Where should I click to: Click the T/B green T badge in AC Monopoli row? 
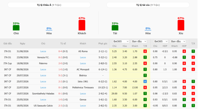pyautogui.click(x=145, y=69)
